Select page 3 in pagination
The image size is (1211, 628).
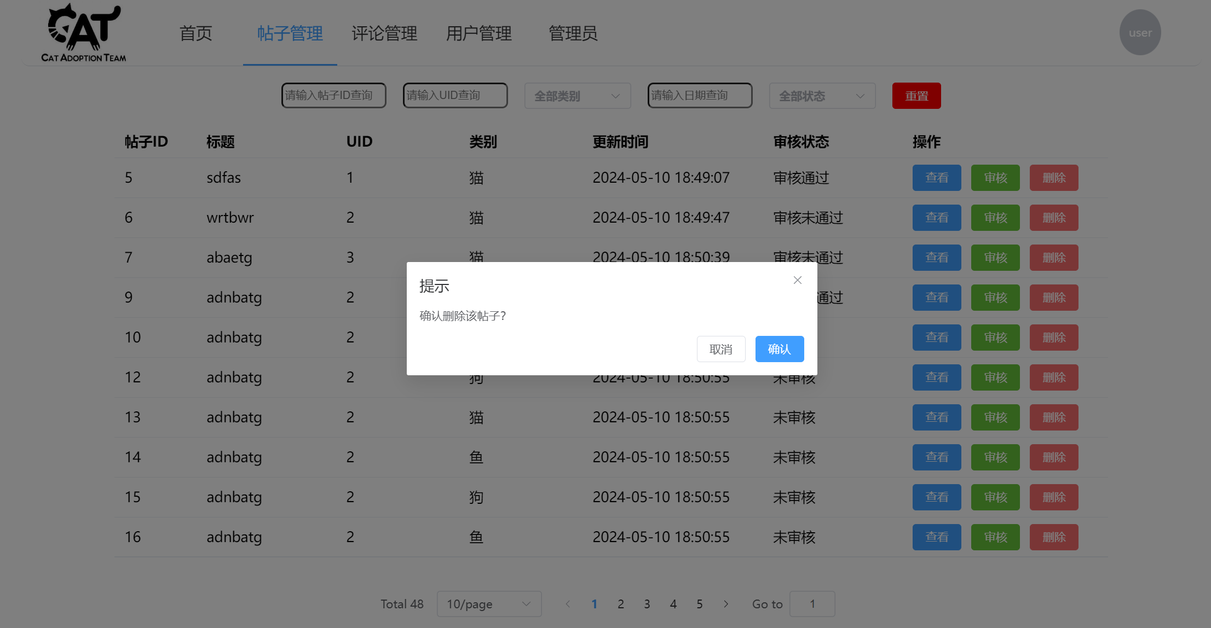pyautogui.click(x=647, y=604)
